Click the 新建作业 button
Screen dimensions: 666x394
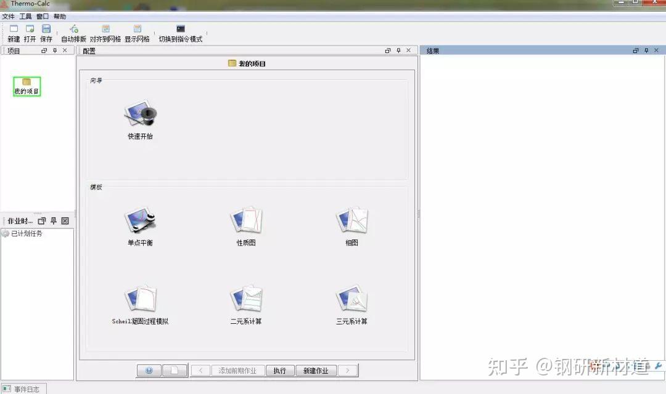pos(316,370)
